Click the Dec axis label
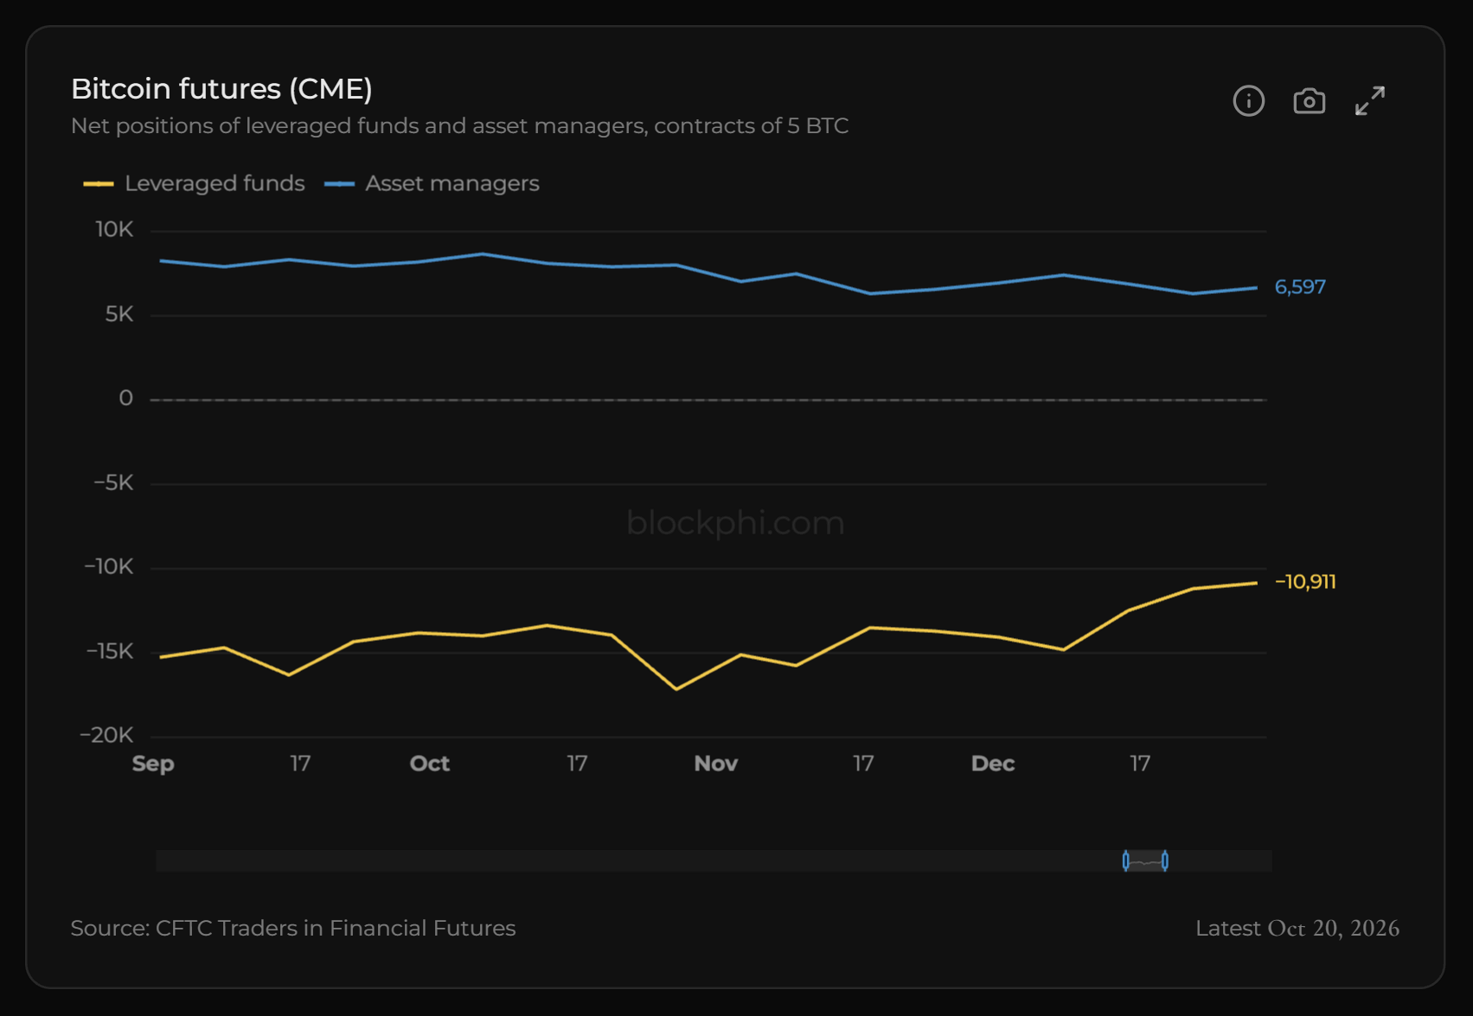 pyautogui.click(x=993, y=764)
